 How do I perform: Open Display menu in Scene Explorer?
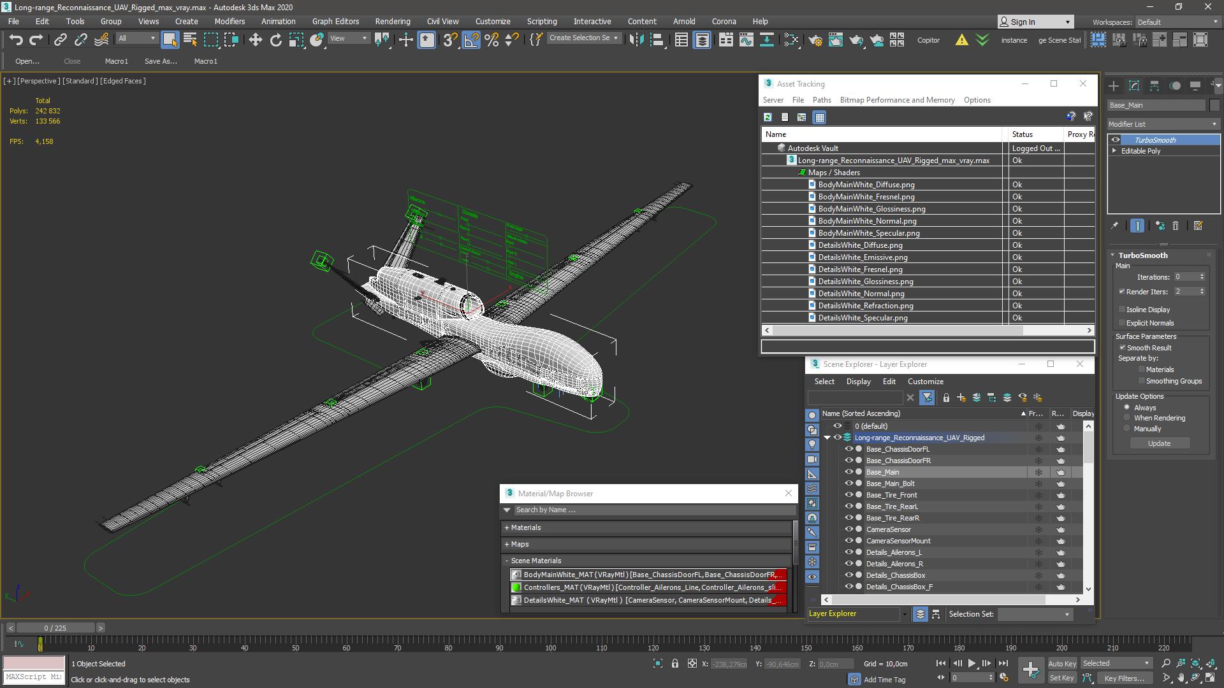(x=858, y=382)
